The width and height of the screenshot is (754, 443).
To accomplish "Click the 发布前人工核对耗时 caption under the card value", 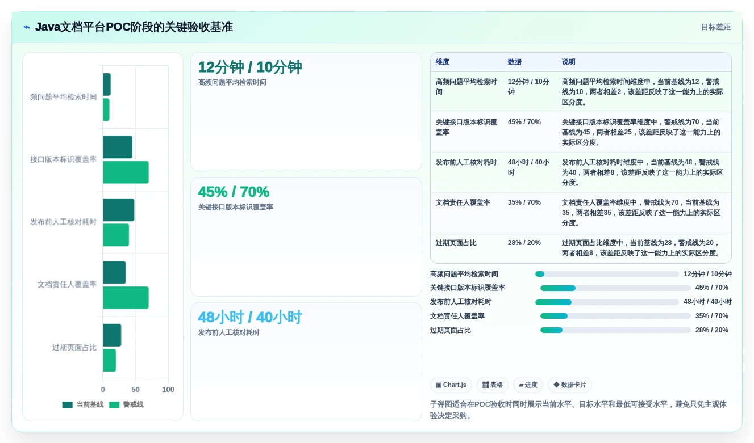I will coord(229,332).
